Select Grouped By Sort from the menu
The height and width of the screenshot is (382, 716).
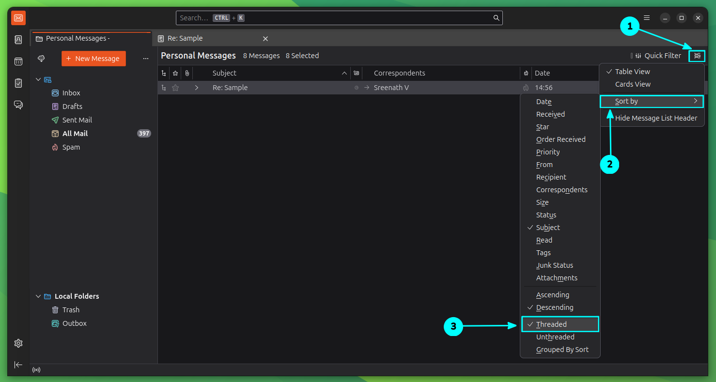click(x=562, y=349)
